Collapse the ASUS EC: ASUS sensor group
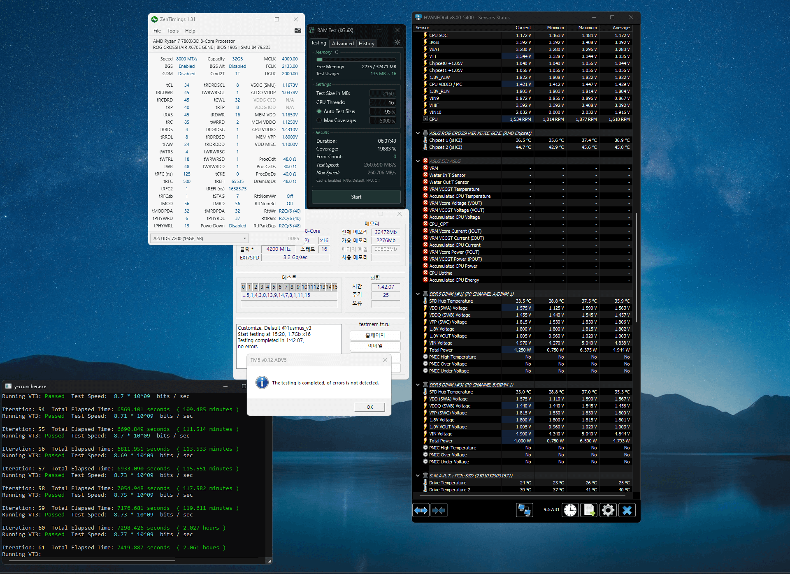The height and width of the screenshot is (574, 790). pos(418,161)
